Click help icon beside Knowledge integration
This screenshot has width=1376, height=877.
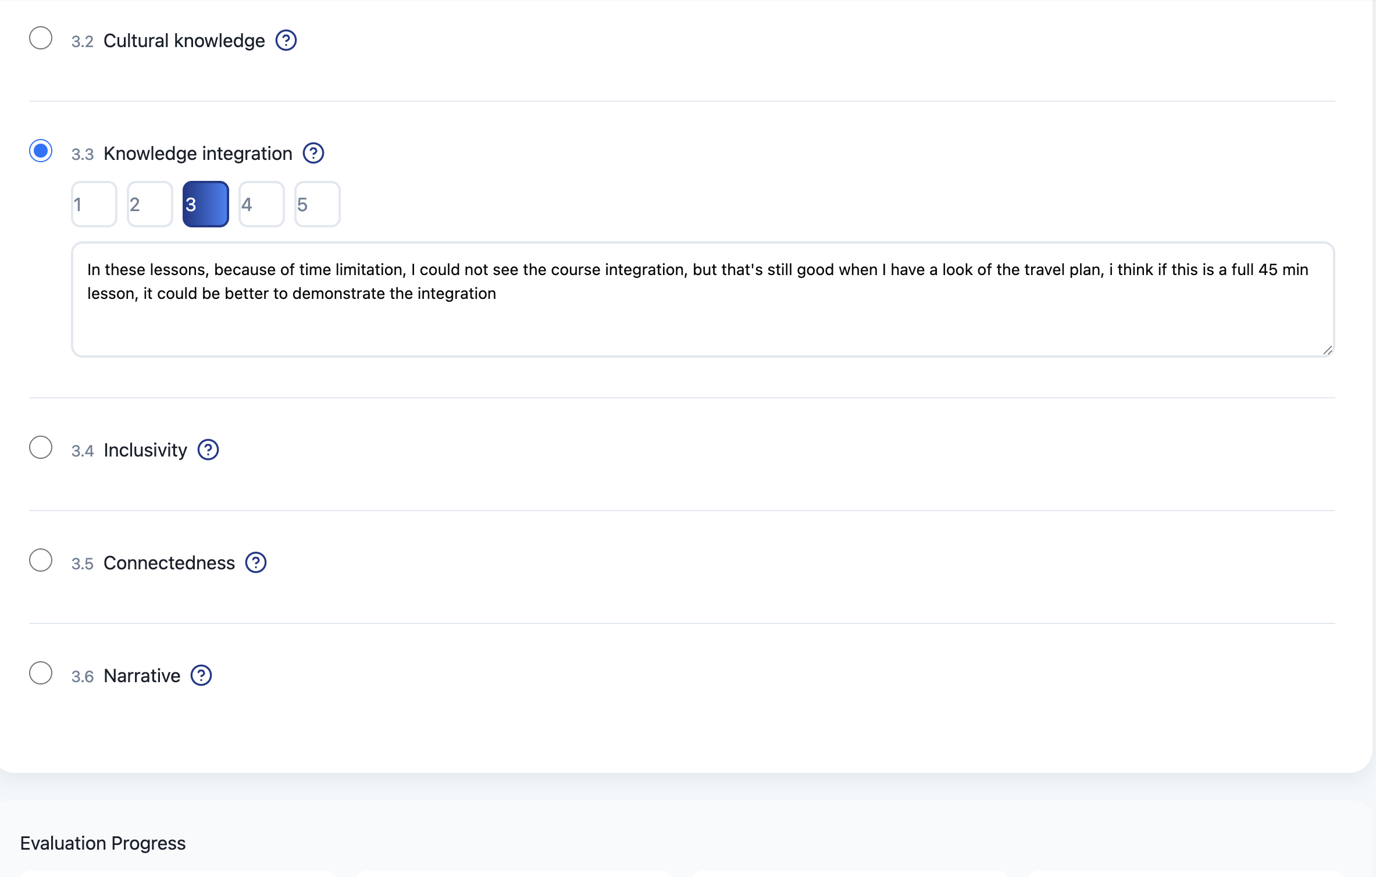pyautogui.click(x=313, y=154)
